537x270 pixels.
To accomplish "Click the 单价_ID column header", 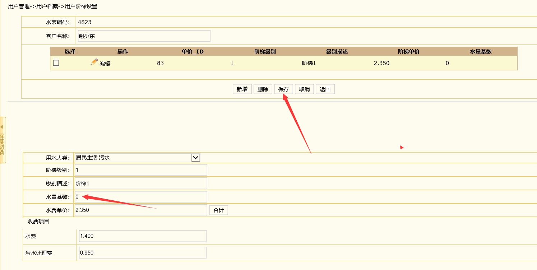I will [193, 52].
